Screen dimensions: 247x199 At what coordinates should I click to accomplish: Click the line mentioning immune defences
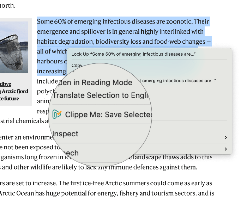pos(99,167)
